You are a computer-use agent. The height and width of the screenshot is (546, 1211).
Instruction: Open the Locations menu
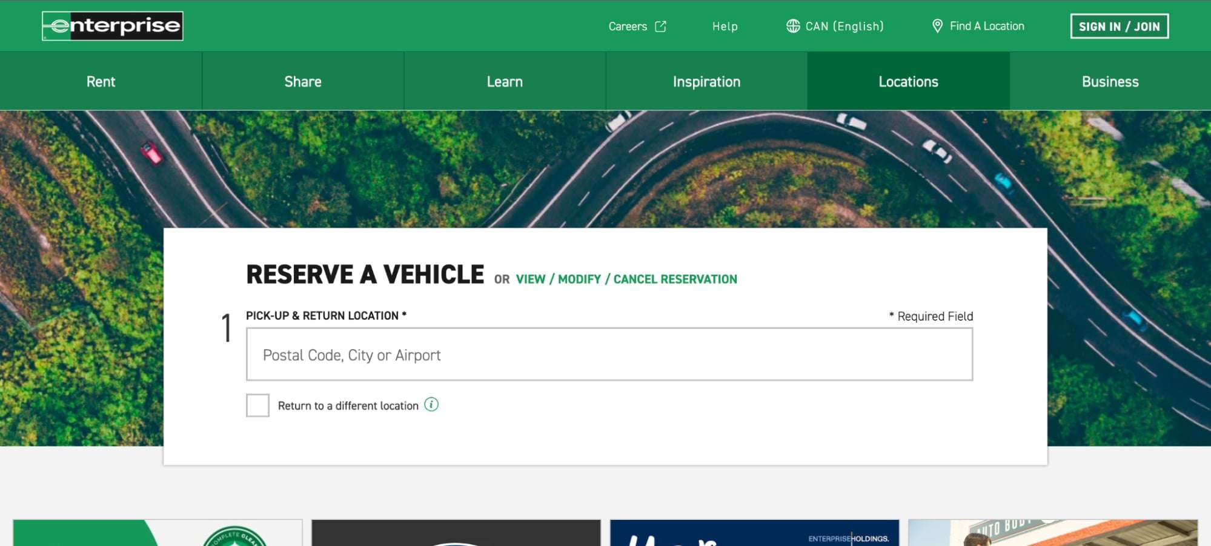point(908,81)
